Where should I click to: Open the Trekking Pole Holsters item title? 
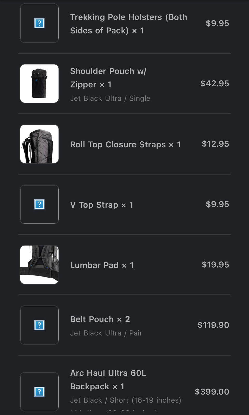128,24
